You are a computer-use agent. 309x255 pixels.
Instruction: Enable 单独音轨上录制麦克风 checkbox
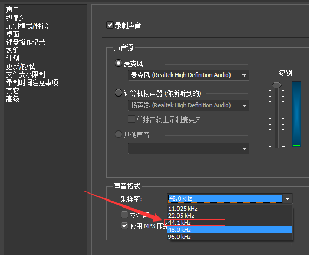(x=132, y=119)
